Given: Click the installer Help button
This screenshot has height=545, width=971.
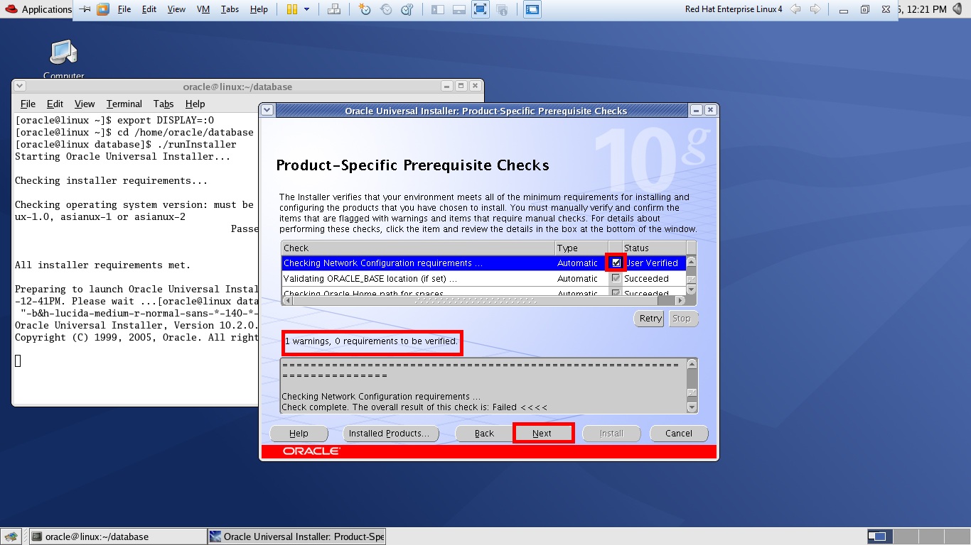Looking at the screenshot, I should 299,433.
